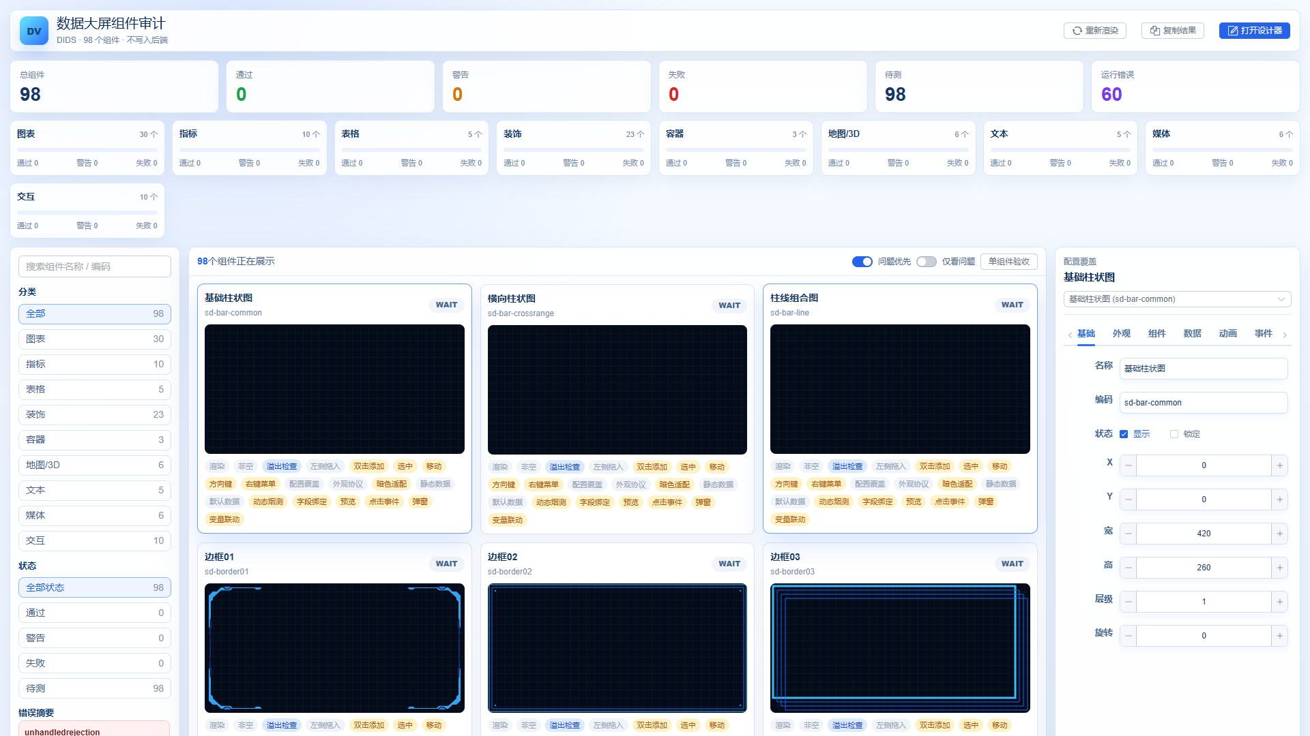Image resolution: width=1310 pixels, height=736 pixels.
Task: Switch to the 外观 config tab
Action: click(1121, 333)
